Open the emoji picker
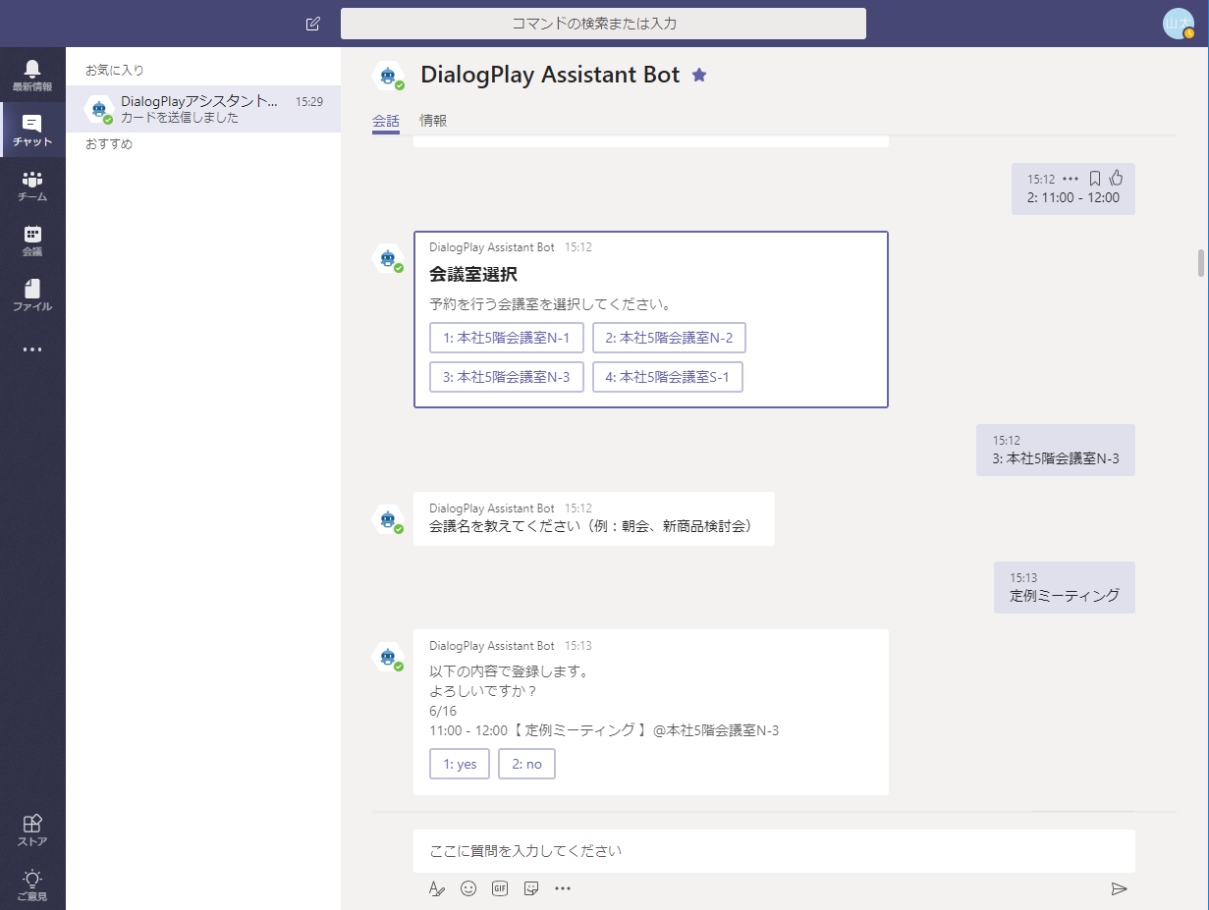This screenshot has width=1209, height=910. coord(468,888)
